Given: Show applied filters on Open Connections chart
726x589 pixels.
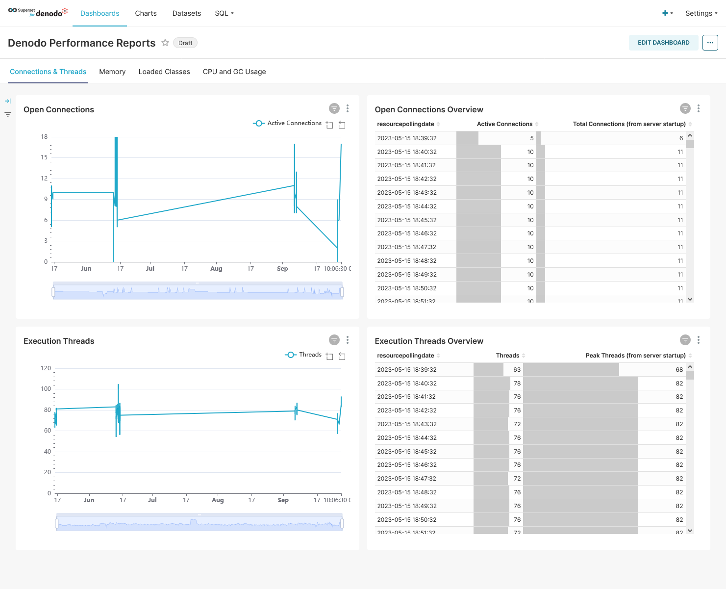Looking at the screenshot, I should tap(334, 108).
